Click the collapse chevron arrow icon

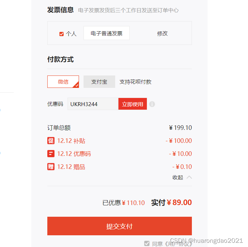tap(189, 177)
